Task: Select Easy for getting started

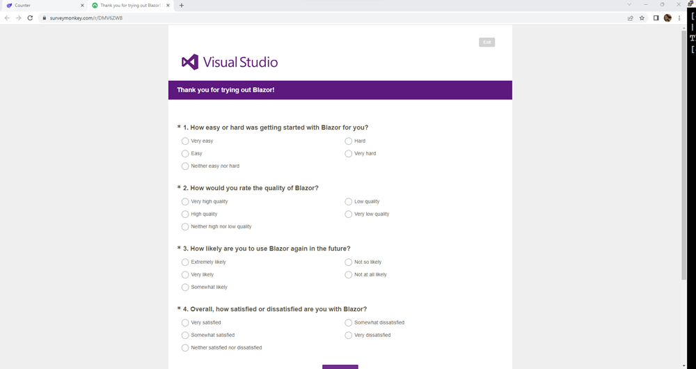Action: pos(185,154)
